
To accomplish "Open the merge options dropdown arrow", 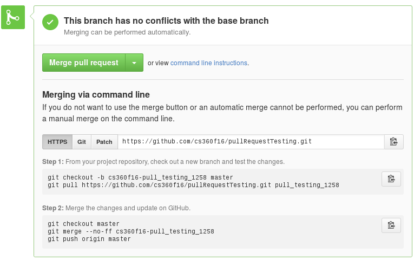I will [134, 63].
